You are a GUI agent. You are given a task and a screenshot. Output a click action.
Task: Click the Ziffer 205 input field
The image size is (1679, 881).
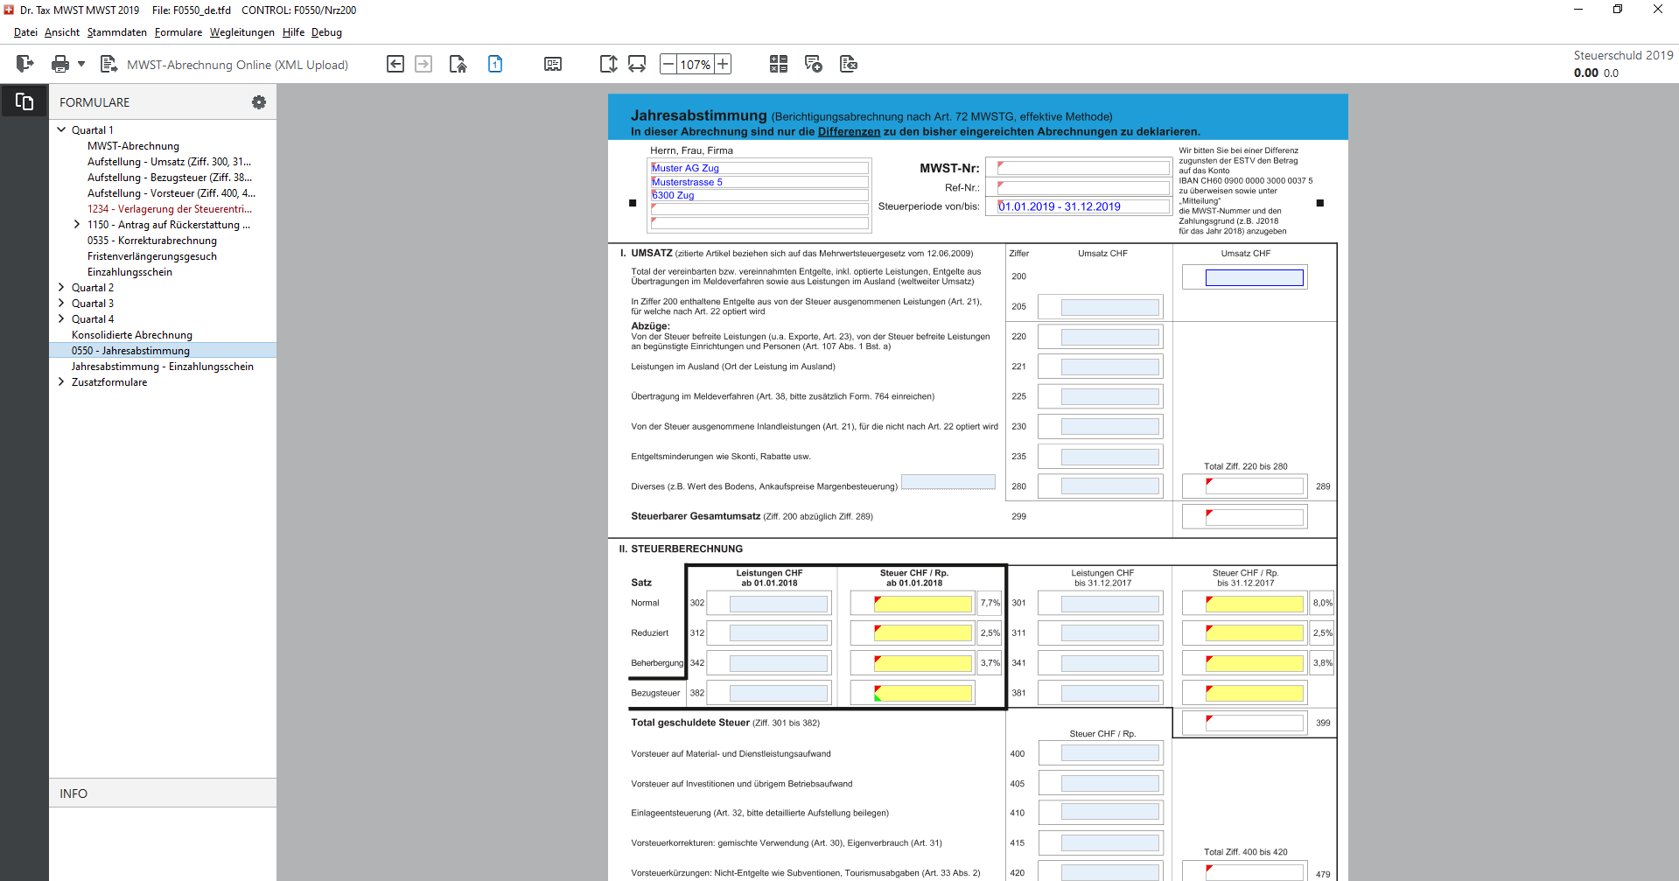click(x=1109, y=307)
